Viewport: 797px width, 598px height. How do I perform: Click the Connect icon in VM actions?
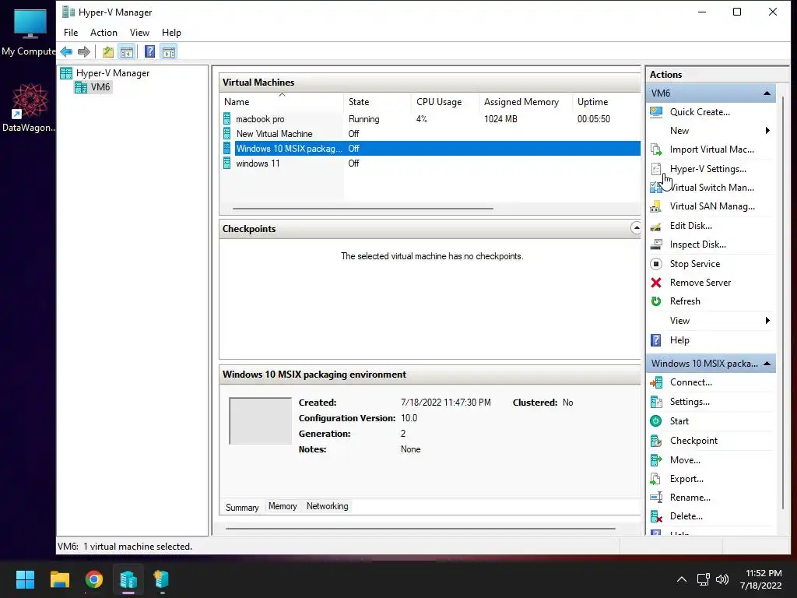pos(656,382)
